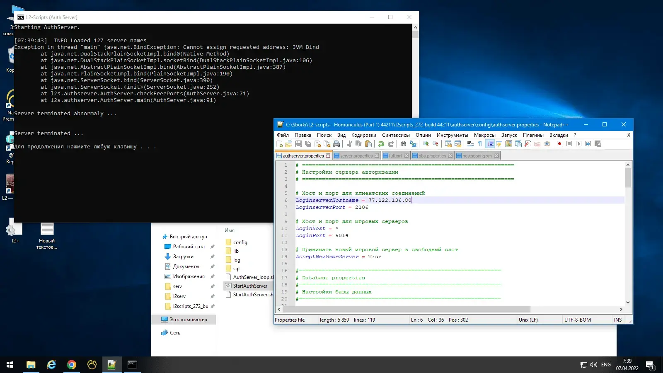Click the LoginserverHostname value 77.122.136.80
The image size is (663, 373).
(x=390, y=200)
